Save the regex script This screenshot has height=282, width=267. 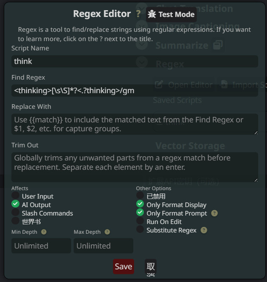pyautogui.click(x=123, y=266)
